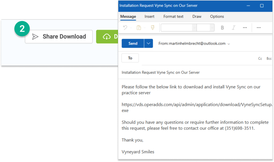Minimize the email compose window
Viewport: 274px width, 162px height.
[248, 6]
